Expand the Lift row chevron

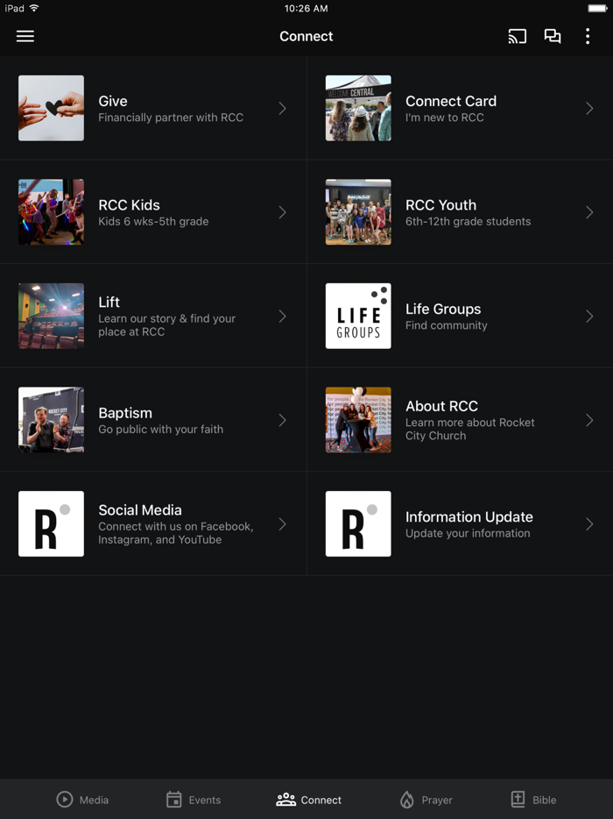pyautogui.click(x=282, y=316)
